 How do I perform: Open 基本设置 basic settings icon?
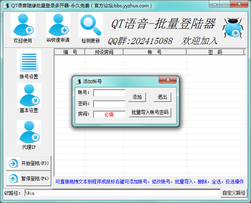click(29, 95)
